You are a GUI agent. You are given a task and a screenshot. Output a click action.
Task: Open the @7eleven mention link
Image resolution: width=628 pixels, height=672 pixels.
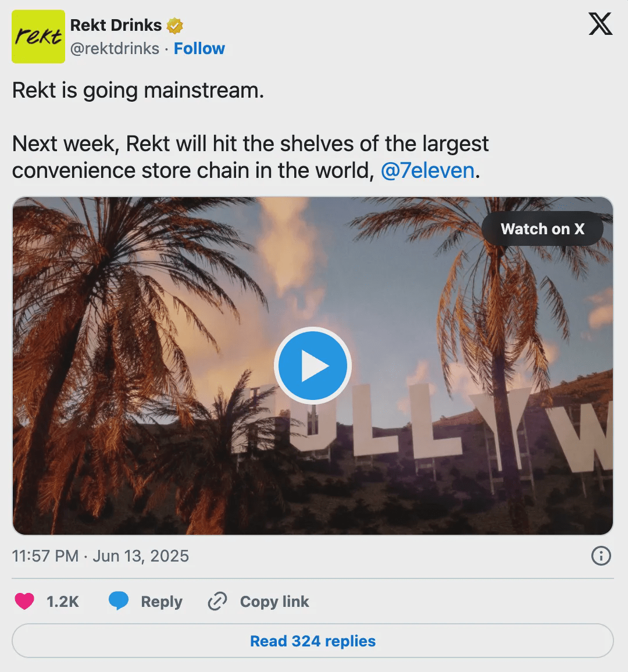pos(427,171)
